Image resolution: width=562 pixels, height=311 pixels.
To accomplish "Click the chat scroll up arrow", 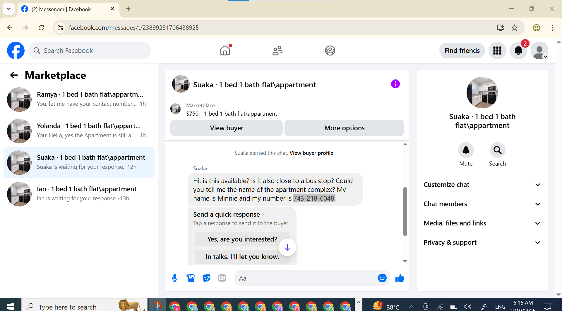I will [405, 144].
